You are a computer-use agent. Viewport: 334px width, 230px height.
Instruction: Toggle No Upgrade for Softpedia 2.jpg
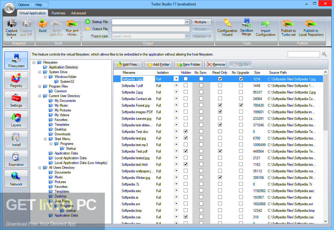[241, 92]
